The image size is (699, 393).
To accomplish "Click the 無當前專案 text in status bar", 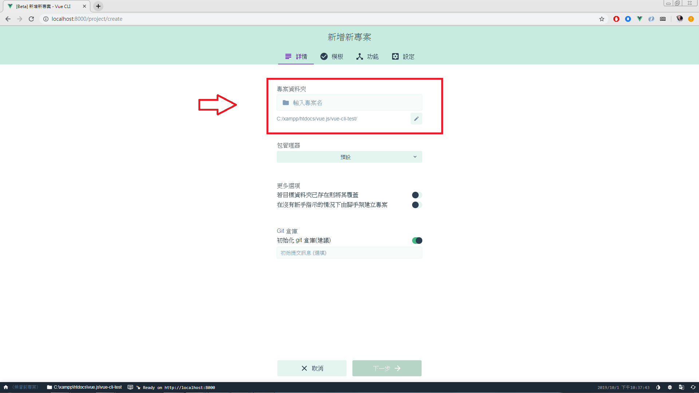I will (25, 387).
